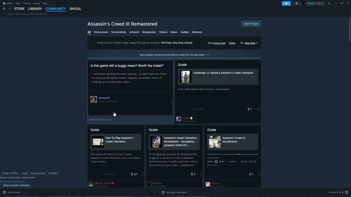Open the Group Chat link
351x197 pixels.
pos(219,43)
